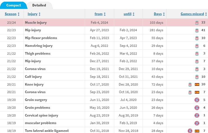Click Bayern crest in Groin surgery row
Image resolution: width=208 pixels, height=133 pixels.
click(197, 100)
